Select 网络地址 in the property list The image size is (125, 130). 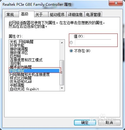[x=34, y=71]
